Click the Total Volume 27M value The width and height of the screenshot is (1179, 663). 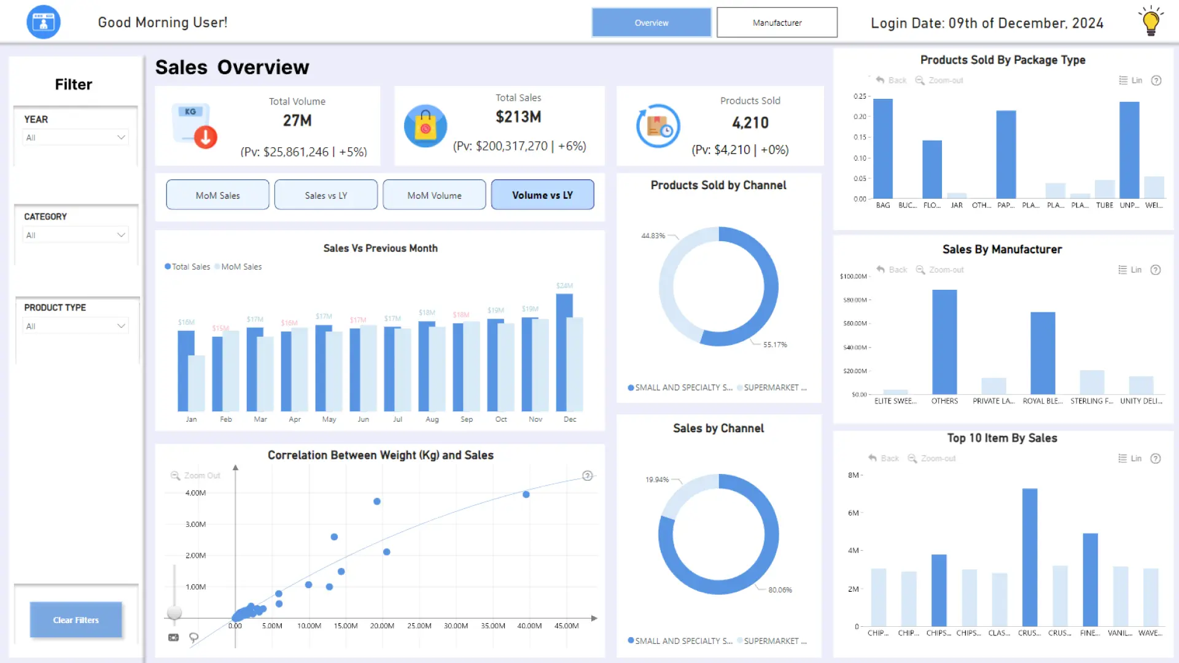(x=297, y=120)
